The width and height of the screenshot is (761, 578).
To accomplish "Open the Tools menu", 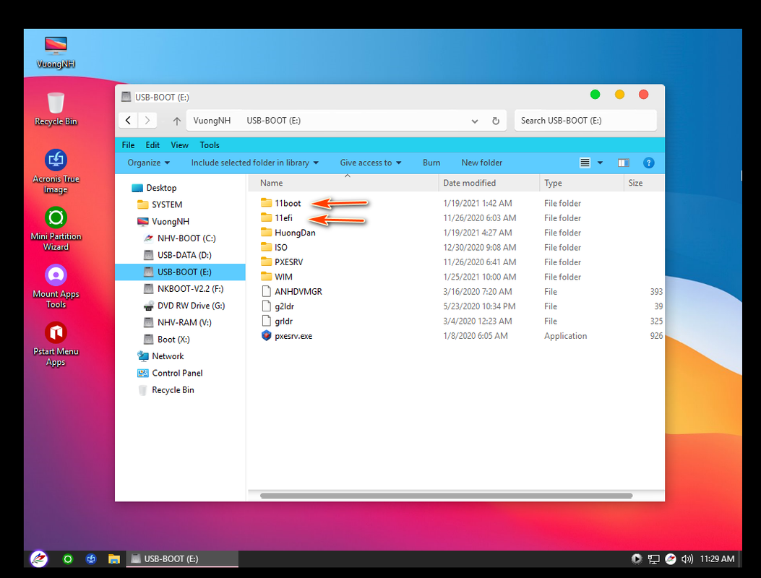I will 210,145.
